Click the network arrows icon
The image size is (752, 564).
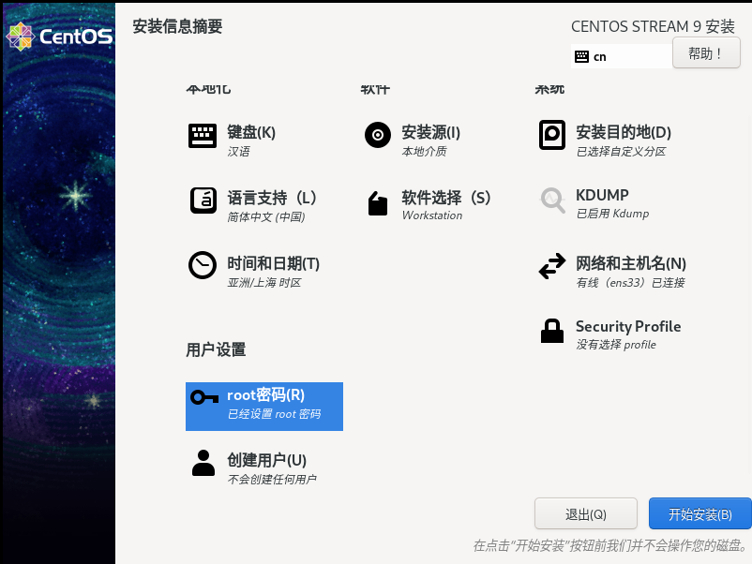(552, 266)
